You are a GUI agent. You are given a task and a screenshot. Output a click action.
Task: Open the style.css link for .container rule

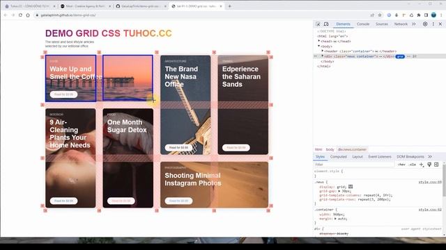[430, 210]
